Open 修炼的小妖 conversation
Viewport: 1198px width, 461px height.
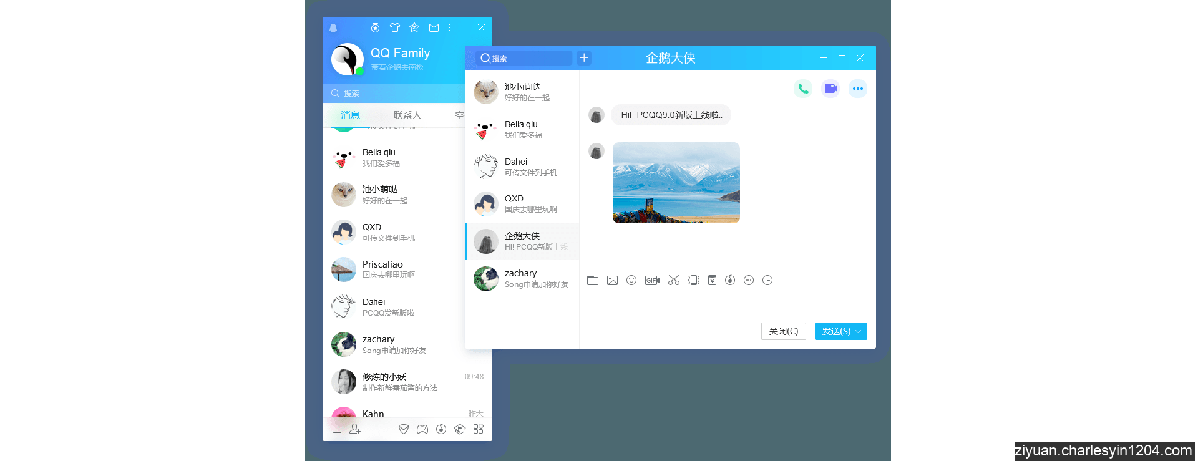tap(407, 382)
